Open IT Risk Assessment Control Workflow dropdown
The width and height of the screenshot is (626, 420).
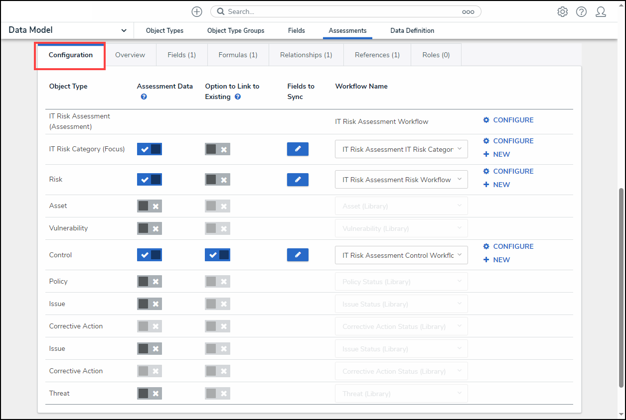(401, 255)
